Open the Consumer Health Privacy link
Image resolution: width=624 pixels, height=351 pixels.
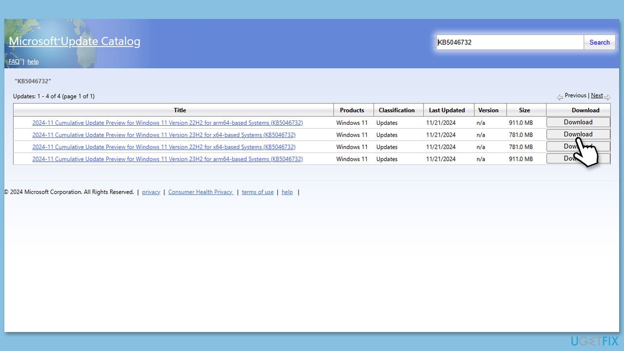201,192
